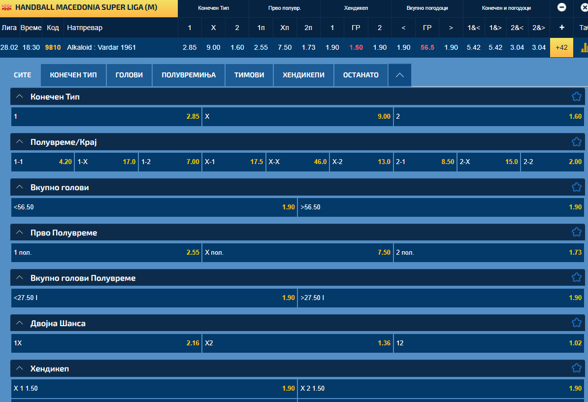588x402 pixels.
Task: Star the Прво Полувреме market
Action: pos(576,233)
